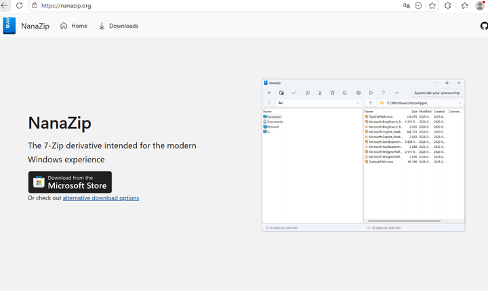Focus the nanazip.org address bar

click(x=218, y=5)
